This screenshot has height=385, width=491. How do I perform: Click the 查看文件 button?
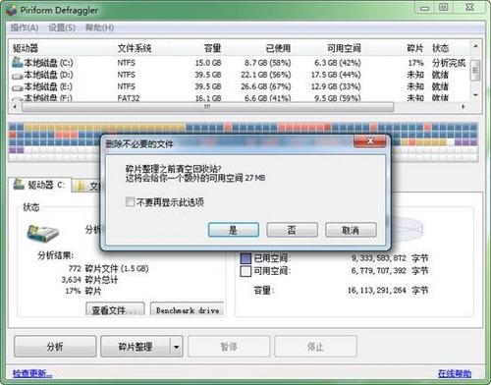115,309
